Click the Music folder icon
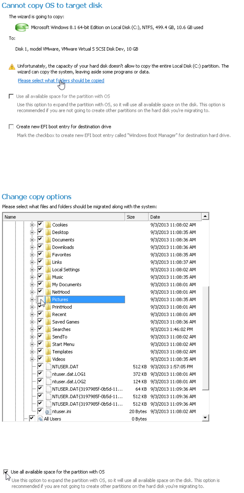 coord(48,277)
